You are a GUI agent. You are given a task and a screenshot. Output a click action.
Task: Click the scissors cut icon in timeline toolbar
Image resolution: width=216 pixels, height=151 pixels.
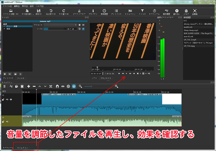(11, 86)
